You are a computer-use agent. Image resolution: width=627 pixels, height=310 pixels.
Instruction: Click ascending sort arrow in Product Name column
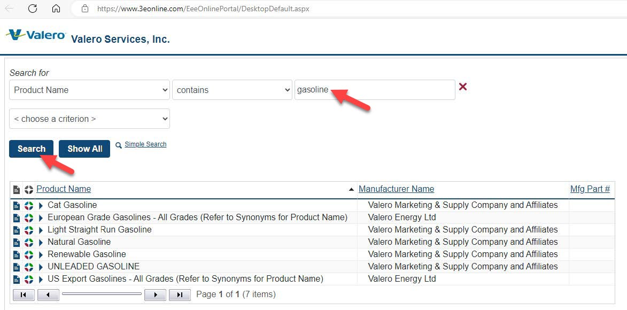[352, 190]
